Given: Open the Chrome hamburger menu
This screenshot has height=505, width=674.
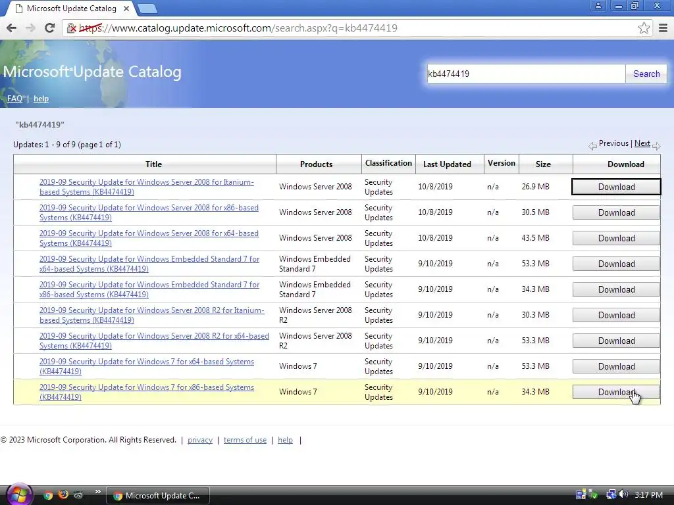Looking at the screenshot, I should (663, 28).
